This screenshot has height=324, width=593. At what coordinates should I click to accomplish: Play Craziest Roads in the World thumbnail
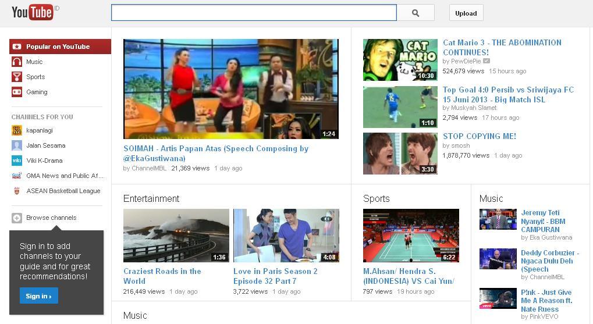click(x=176, y=236)
